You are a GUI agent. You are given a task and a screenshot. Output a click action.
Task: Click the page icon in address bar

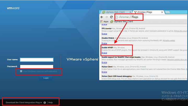pyautogui.click(x=117, y=17)
